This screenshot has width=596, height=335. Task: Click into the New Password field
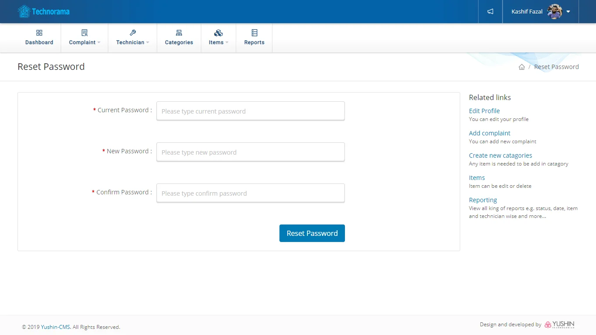[x=250, y=152]
